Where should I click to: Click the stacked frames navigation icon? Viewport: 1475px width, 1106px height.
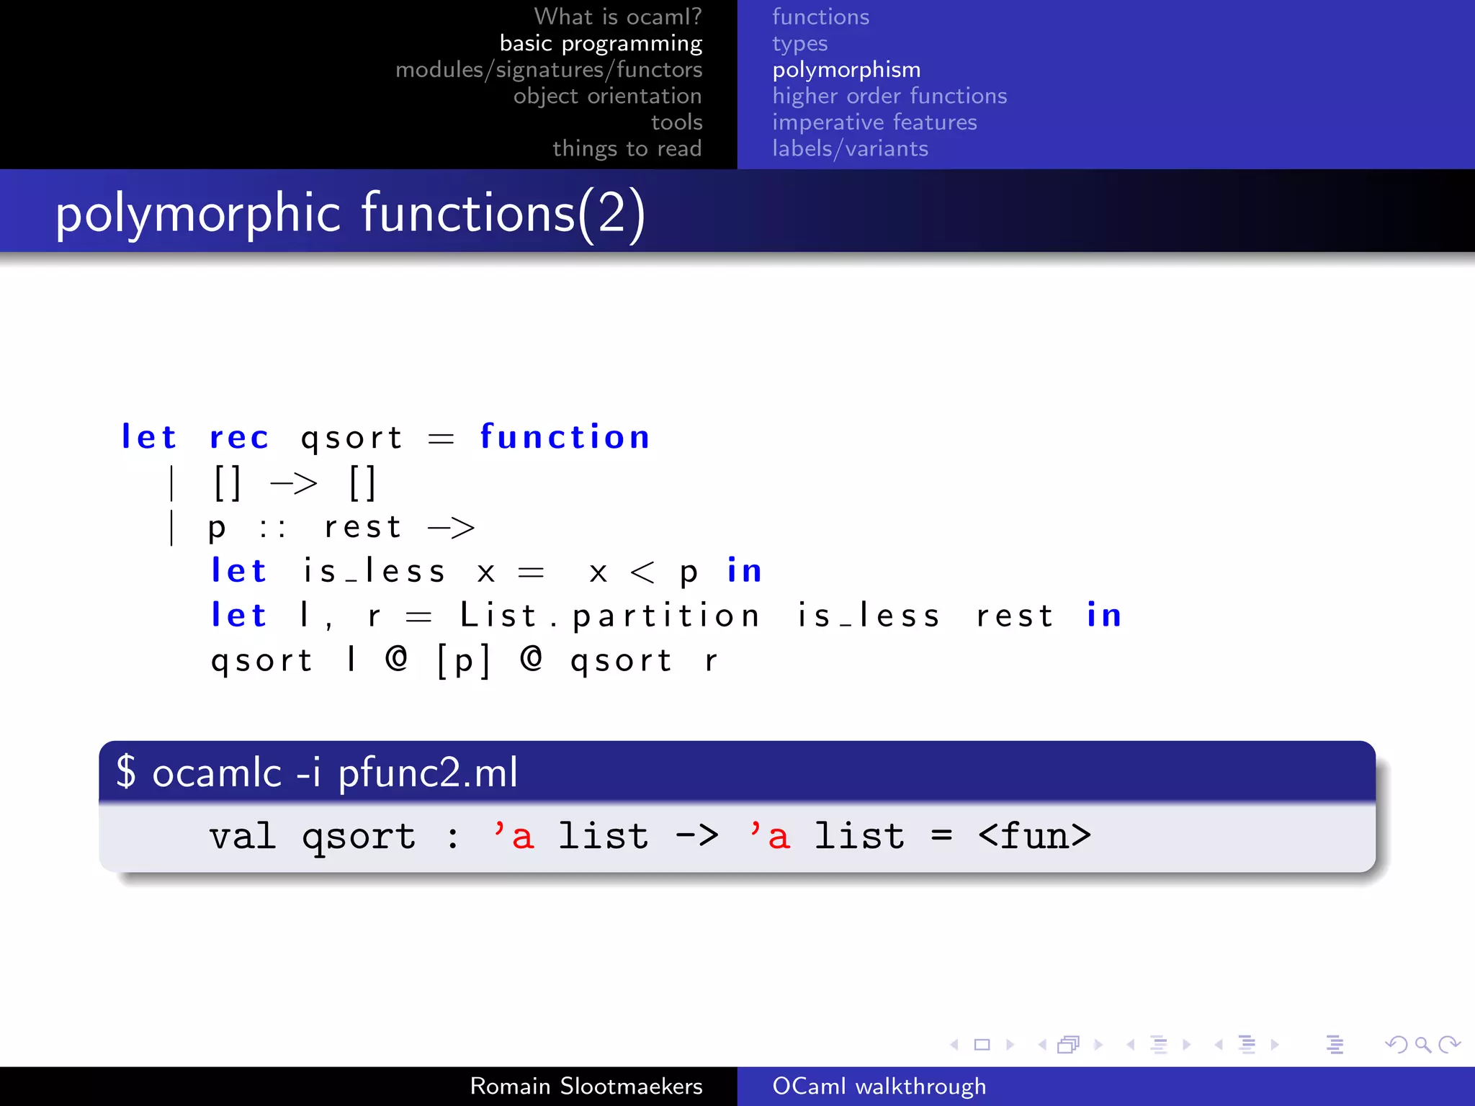pos(1069,1044)
